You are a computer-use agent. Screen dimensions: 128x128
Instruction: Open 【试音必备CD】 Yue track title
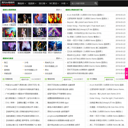click(23, 125)
